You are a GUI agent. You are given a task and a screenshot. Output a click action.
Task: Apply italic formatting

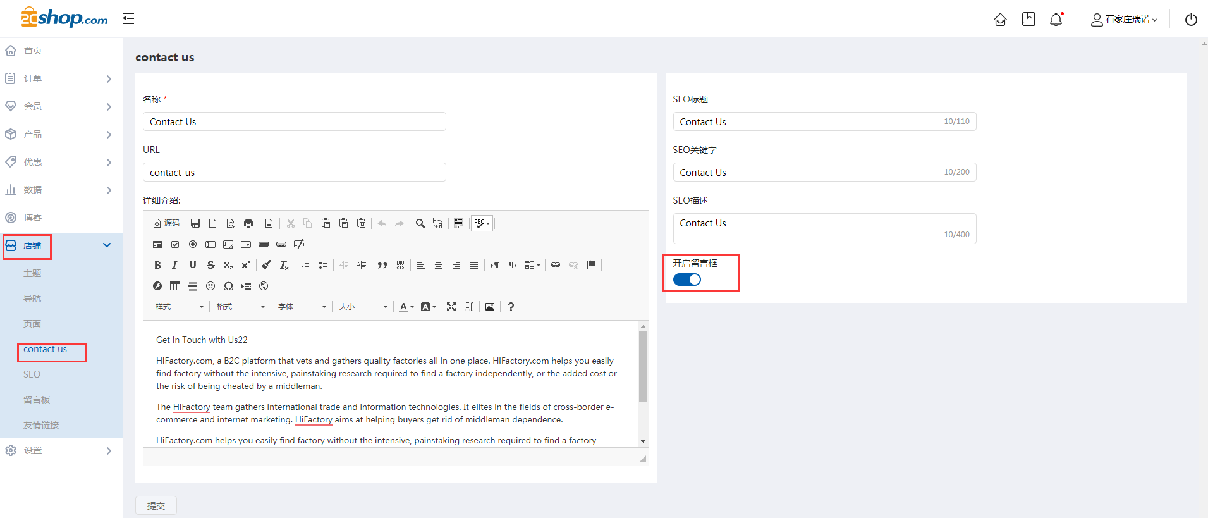(x=175, y=265)
